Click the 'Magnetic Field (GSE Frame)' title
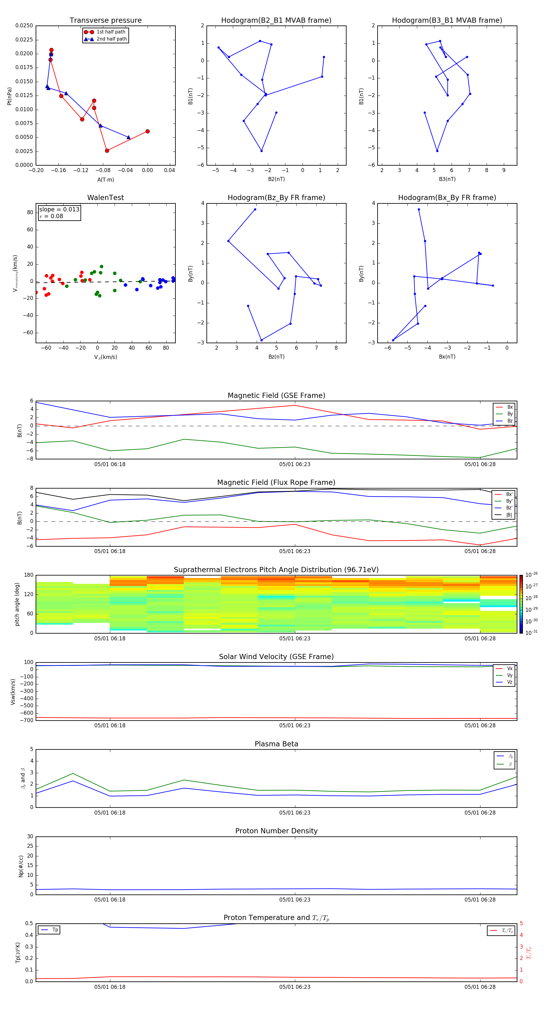 (x=276, y=395)
